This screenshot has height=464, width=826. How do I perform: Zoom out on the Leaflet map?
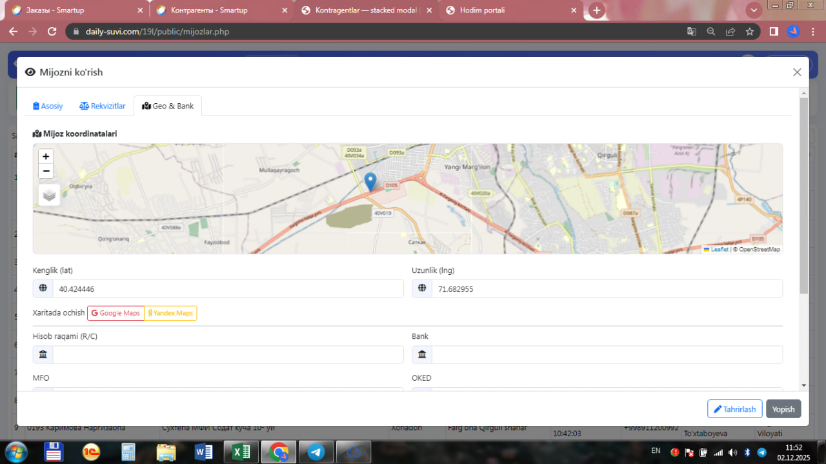point(46,171)
